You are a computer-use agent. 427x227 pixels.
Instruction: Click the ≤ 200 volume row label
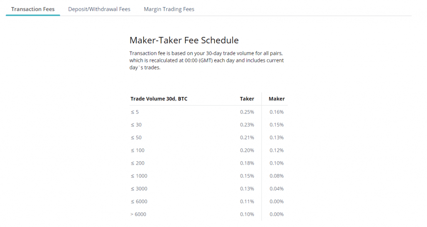click(x=138, y=163)
